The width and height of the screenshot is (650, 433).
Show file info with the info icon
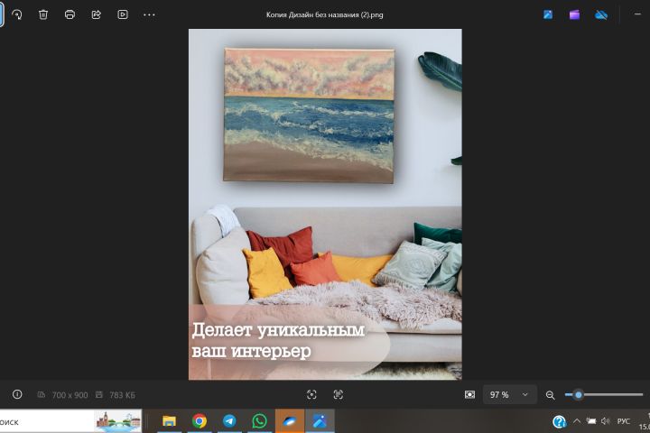tap(17, 394)
